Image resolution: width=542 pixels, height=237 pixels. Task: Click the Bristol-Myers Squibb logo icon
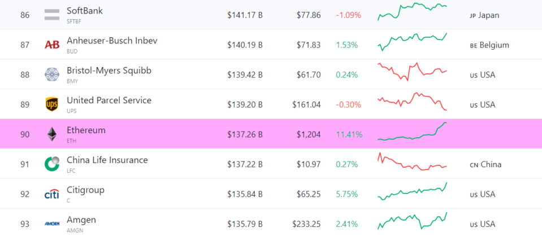[52, 74]
